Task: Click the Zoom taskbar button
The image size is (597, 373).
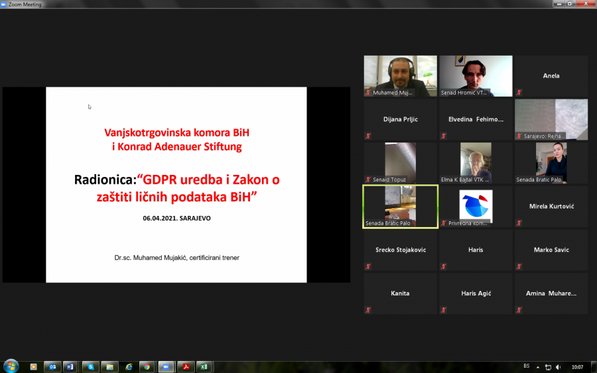Action: point(166,367)
